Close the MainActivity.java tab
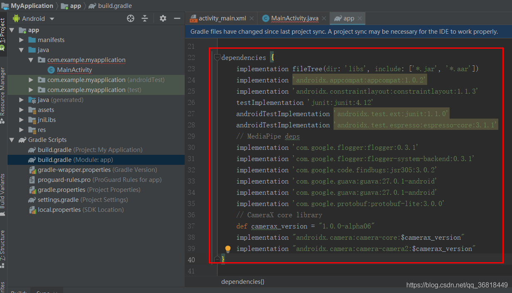Viewport: 512px width, 293px height. coord(324,18)
